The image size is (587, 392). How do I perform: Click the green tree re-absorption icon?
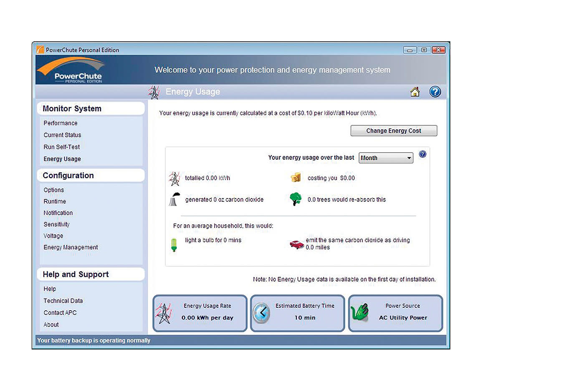tap(295, 199)
